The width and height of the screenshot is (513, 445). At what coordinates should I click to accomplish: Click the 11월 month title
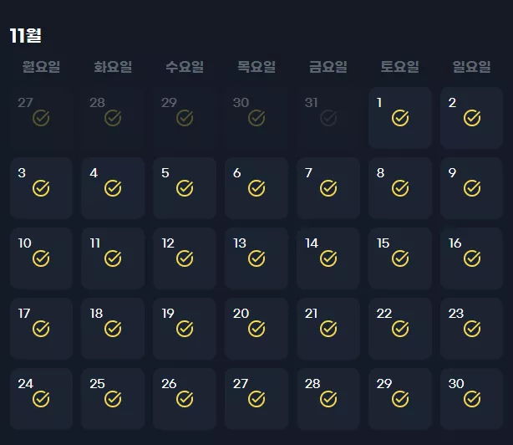click(x=26, y=35)
